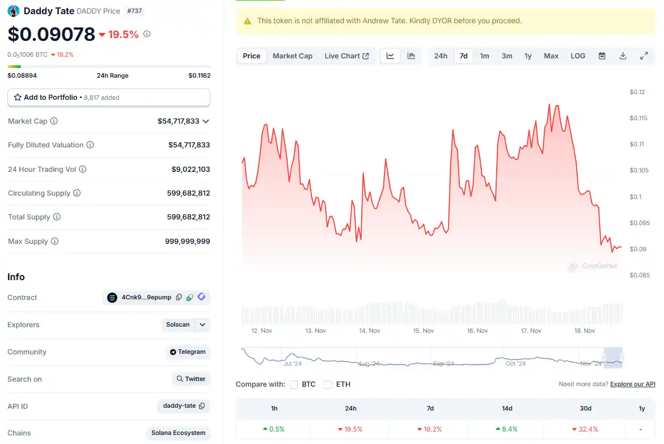This screenshot has width=664, height=444.
Task: Click the Daddy Tate coin logo
Action: tap(14, 11)
